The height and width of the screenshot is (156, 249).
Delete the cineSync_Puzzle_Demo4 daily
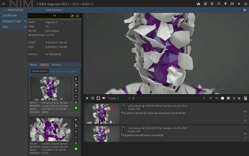(x=76, y=137)
